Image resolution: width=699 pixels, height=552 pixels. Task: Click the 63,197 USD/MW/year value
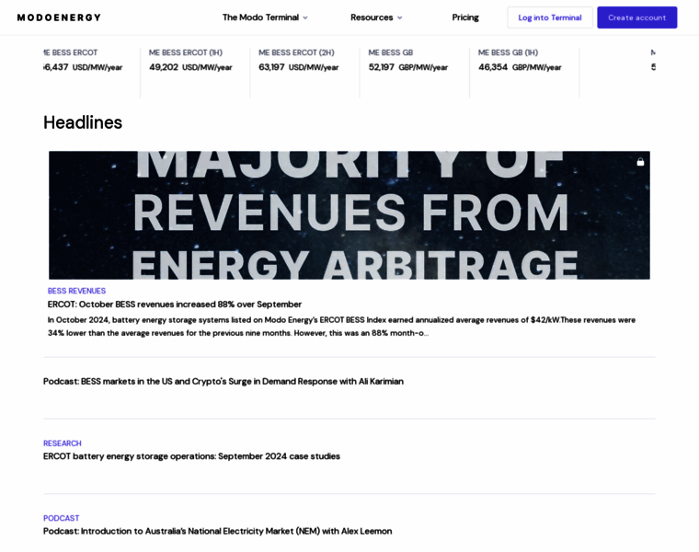[299, 67]
